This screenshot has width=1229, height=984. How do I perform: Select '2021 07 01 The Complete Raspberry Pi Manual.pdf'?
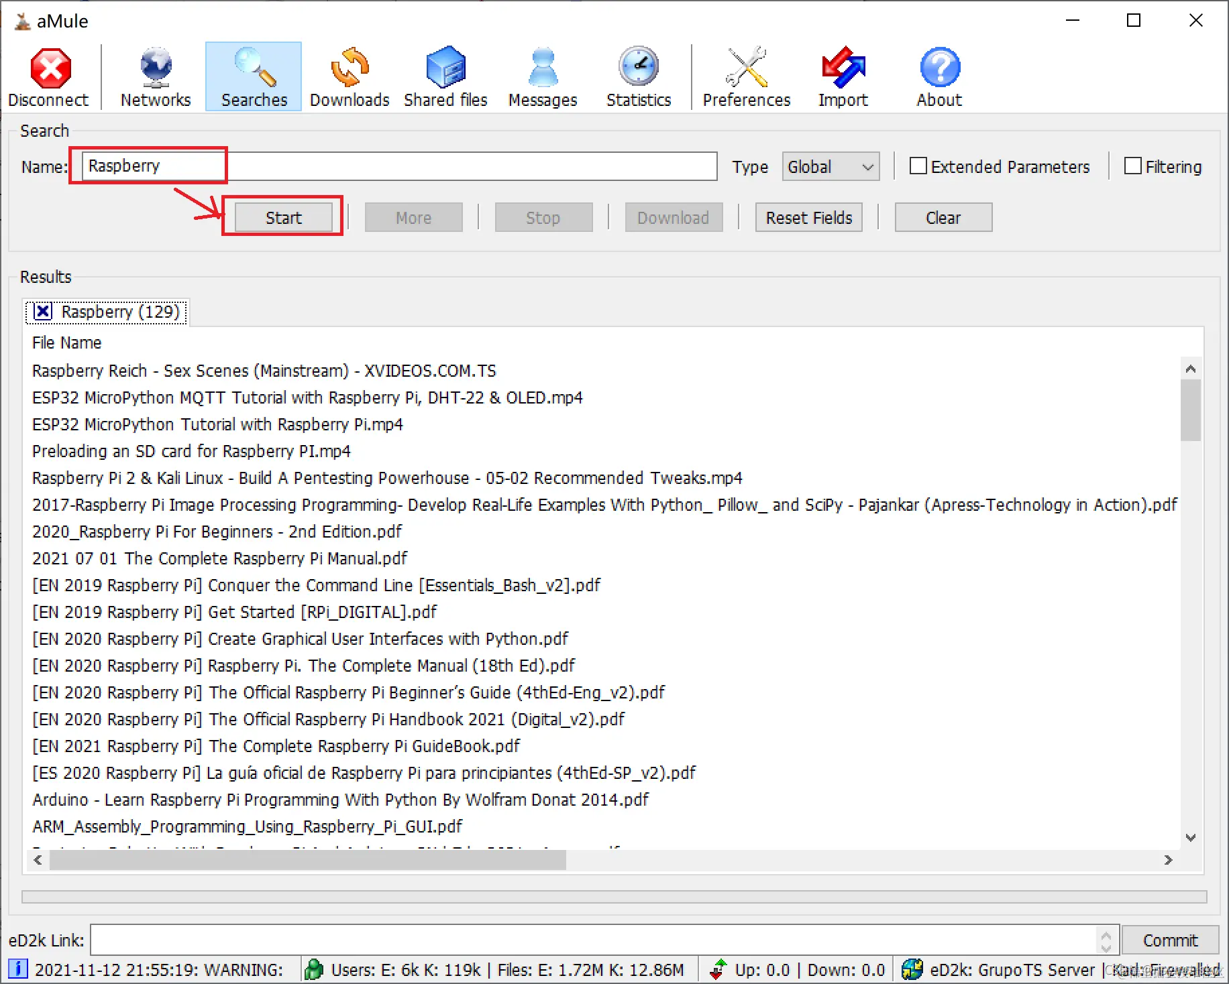(219, 558)
